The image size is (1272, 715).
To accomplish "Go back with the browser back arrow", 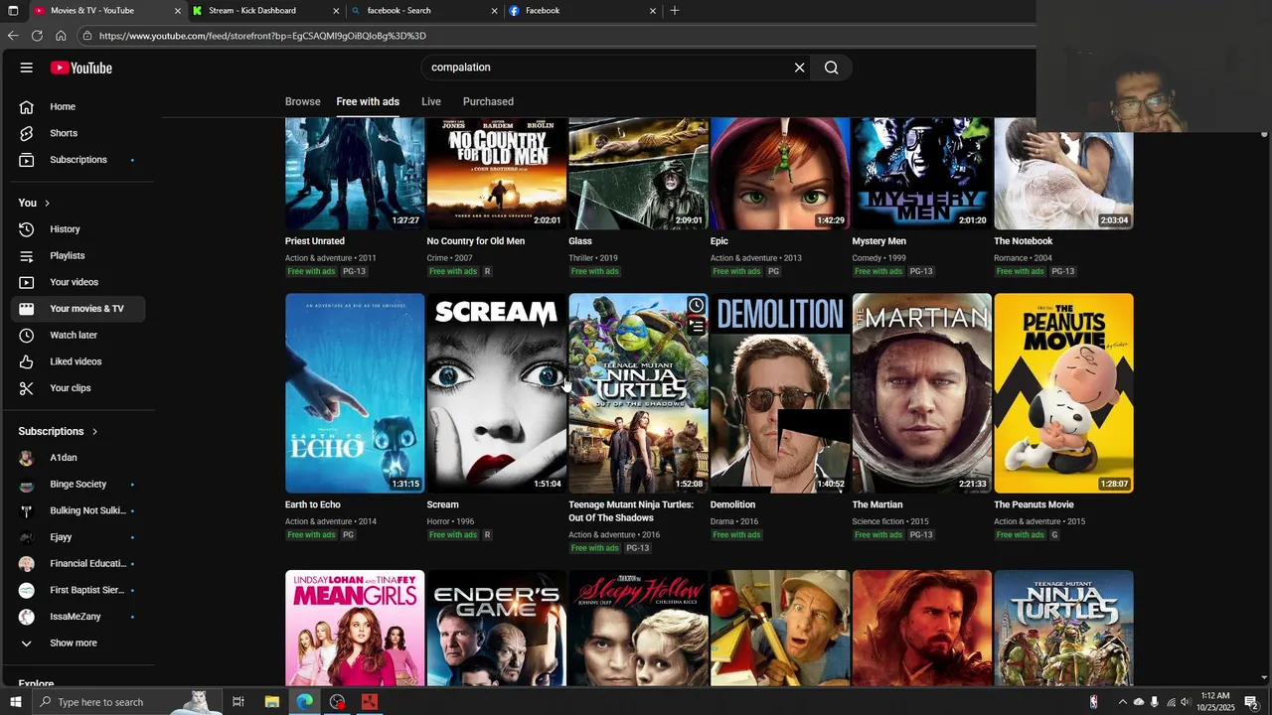I will point(13,36).
